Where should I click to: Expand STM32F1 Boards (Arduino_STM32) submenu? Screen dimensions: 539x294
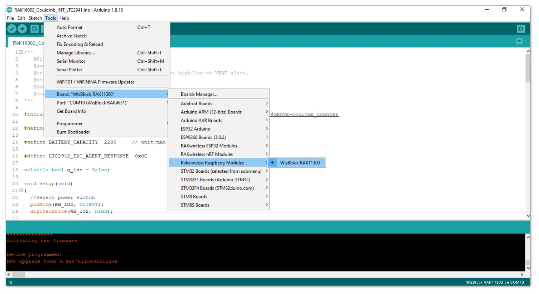[x=218, y=180]
